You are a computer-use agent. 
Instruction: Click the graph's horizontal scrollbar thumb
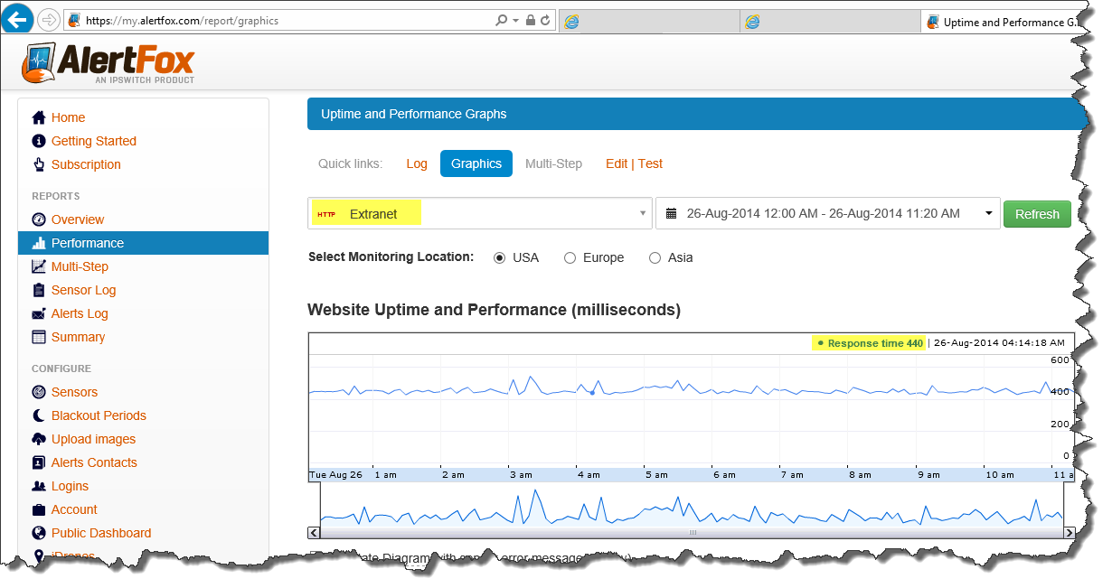point(693,533)
